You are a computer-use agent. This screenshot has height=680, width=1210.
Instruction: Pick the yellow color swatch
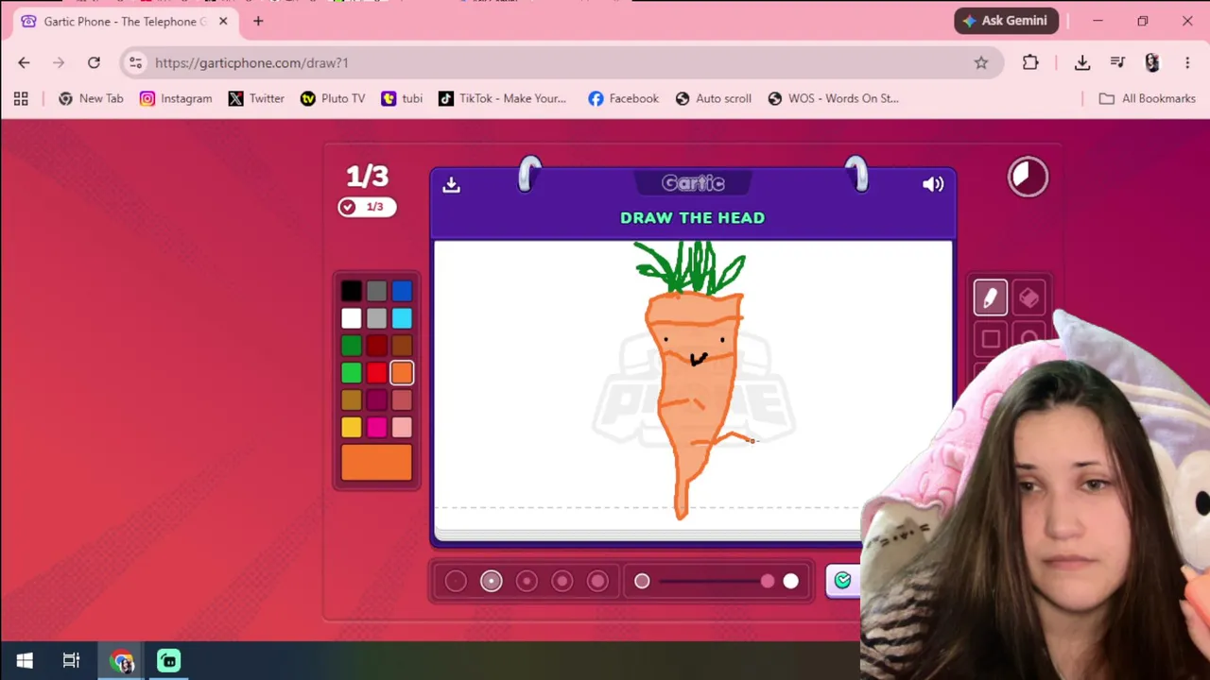(351, 428)
